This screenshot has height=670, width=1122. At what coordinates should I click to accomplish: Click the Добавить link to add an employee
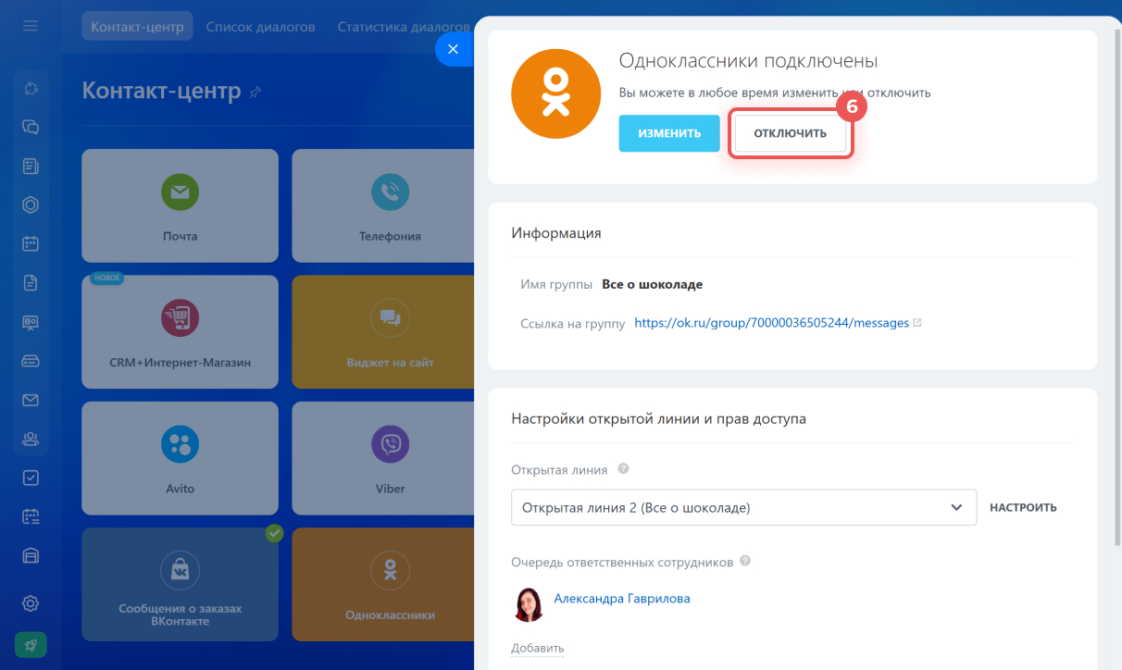(x=537, y=648)
